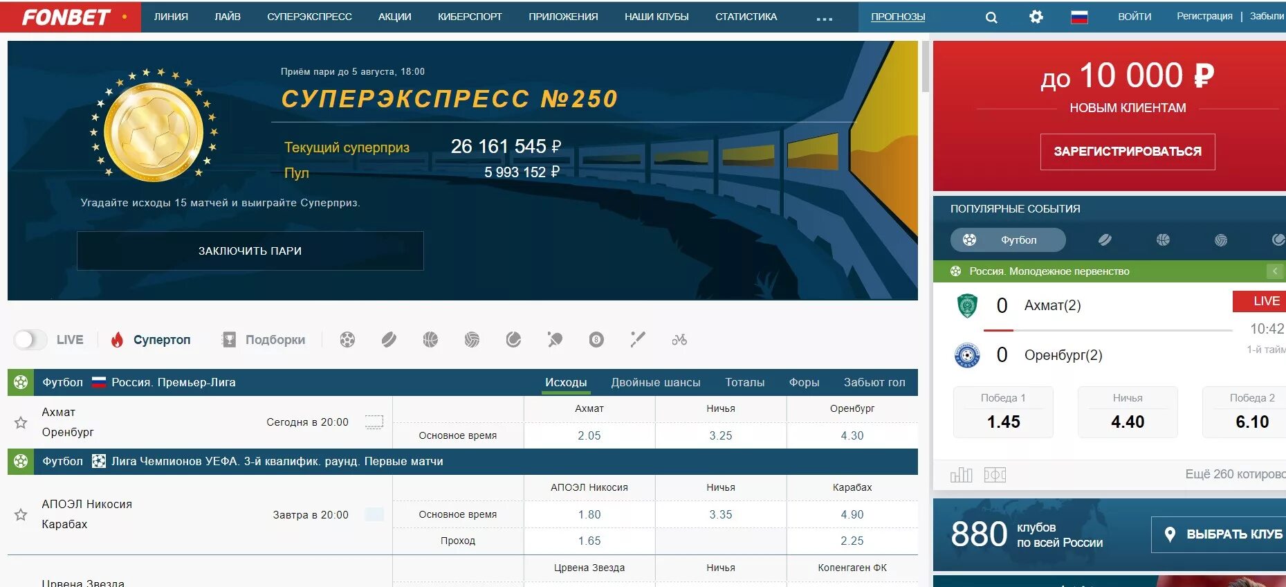Change language using the Russian flag icon
The image size is (1286, 587).
point(1079,17)
